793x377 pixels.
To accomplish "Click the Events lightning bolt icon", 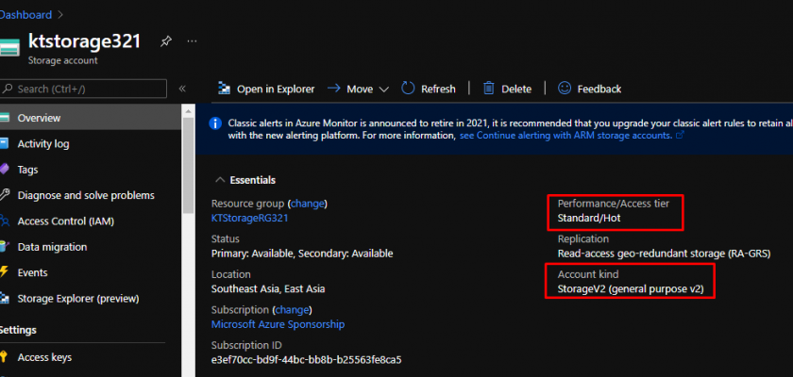I will [4, 272].
